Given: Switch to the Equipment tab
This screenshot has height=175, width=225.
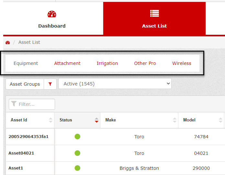Looking at the screenshot, I should tap(26, 63).
